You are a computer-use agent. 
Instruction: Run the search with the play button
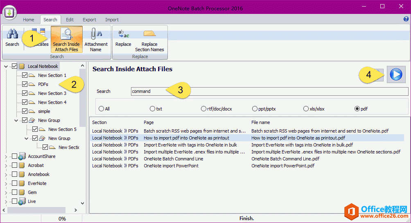(396, 74)
